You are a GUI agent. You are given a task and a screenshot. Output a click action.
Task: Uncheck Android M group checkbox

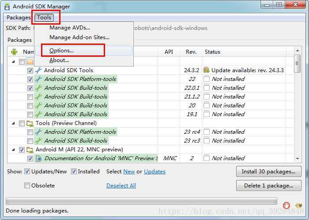[x=22, y=150]
